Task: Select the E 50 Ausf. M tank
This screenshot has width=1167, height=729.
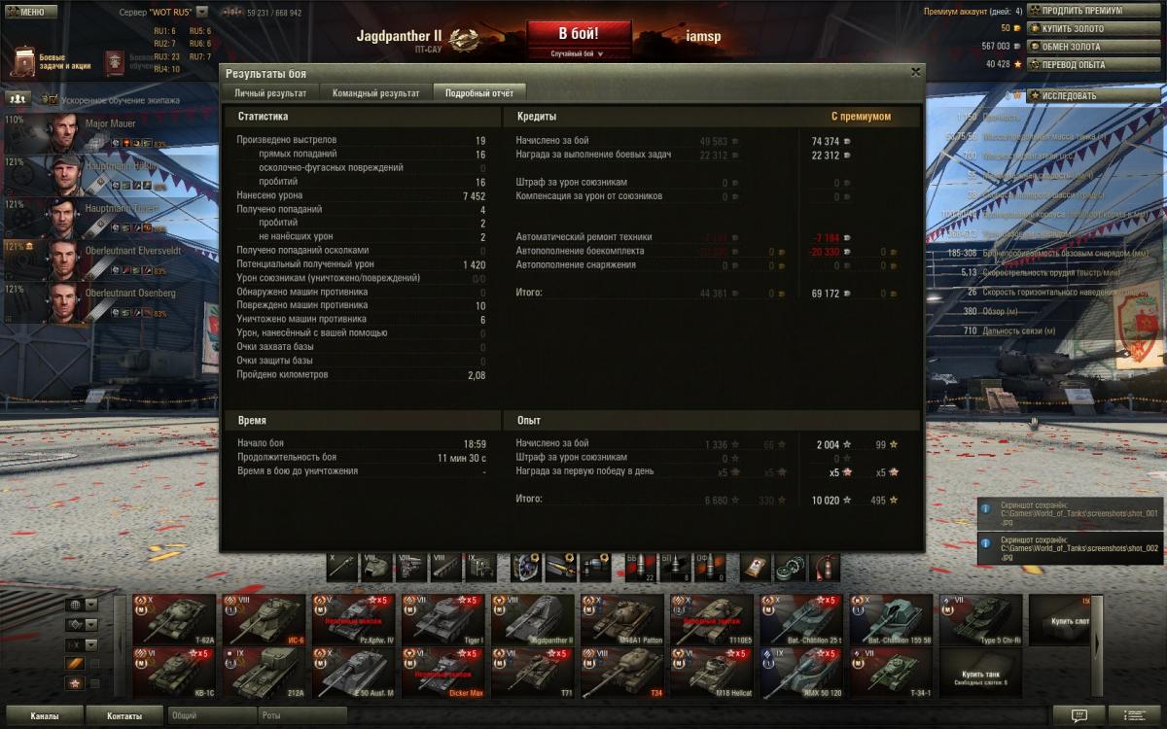Action: pos(353,674)
